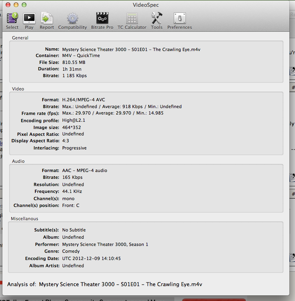Click genre value 'Comedy'

point(71,251)
